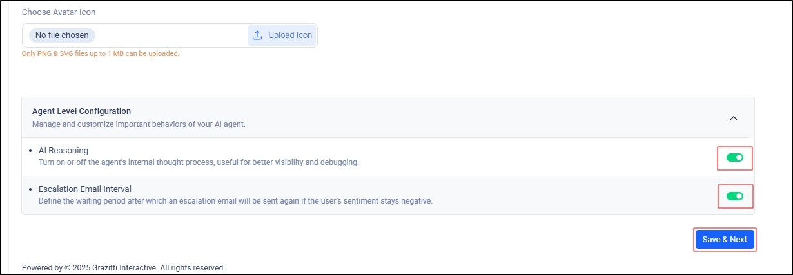Click the Choose Avatar Icon label

pyautogui.click(x=59, y=12)
